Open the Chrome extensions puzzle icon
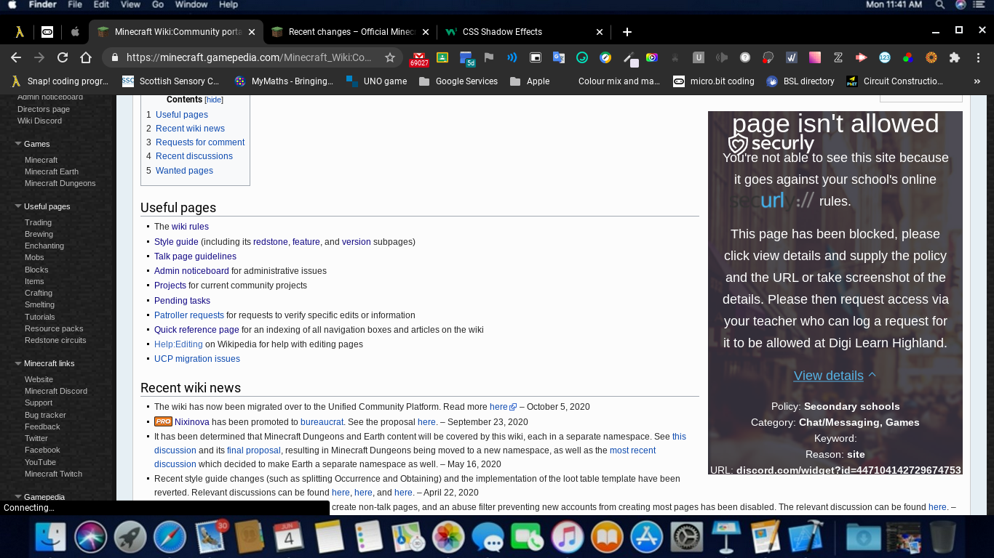The image size is (994, 558). pyautogui.click(x=955, y=57)
